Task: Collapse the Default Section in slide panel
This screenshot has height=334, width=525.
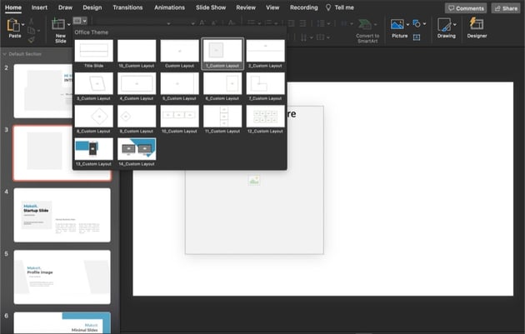Action: [x=5, y=53]
